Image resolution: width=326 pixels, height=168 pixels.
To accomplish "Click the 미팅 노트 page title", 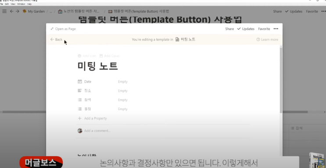I will click(97, 66).
